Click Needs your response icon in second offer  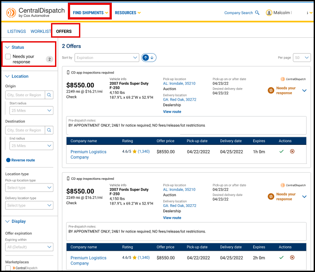point(271,197)
